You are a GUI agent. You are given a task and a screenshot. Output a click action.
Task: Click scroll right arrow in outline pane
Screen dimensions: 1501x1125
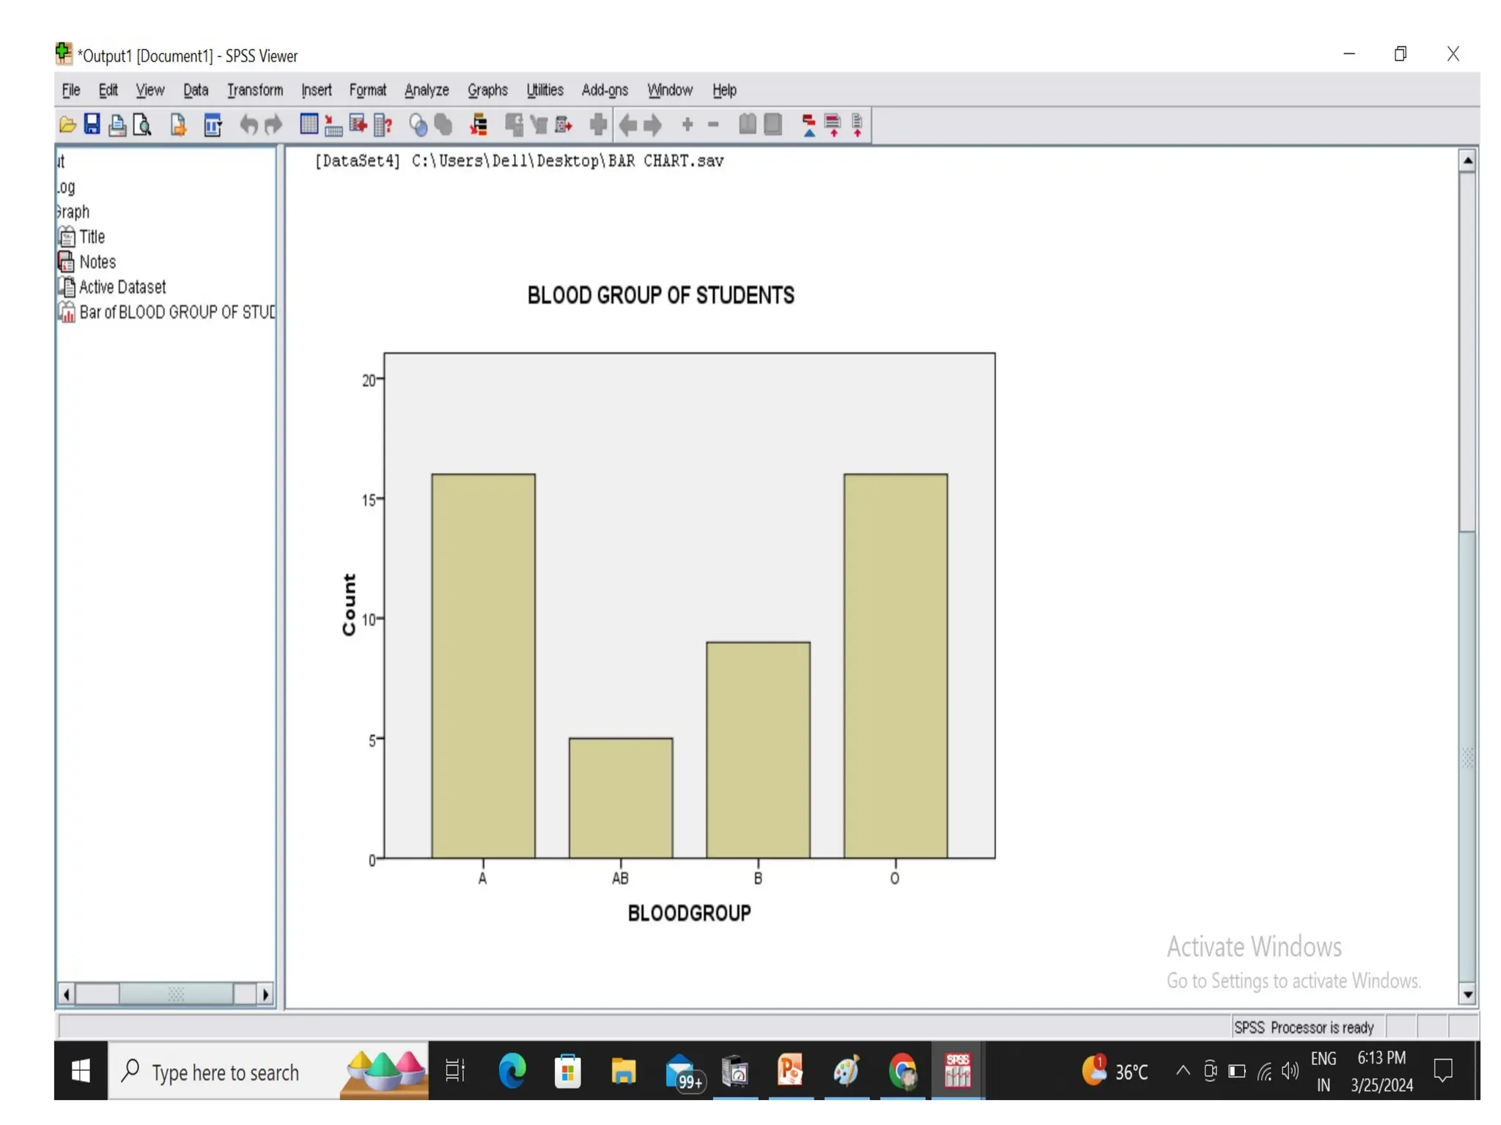pos(265,994)
